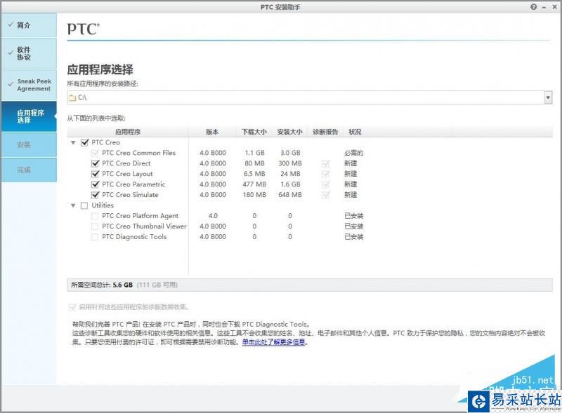562x413 pixels.
Task: Select the PTC Creo Thumbnail Viewer label
Action: pos(144,226)
